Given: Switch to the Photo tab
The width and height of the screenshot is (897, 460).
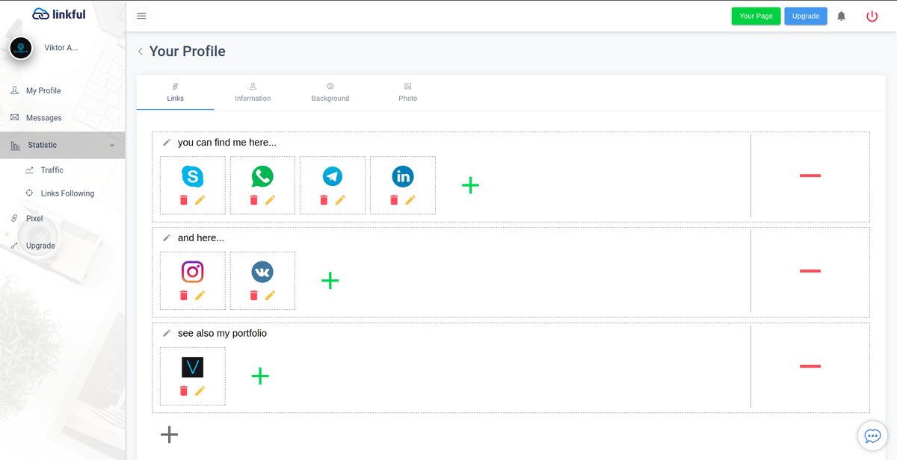Looking at the screenshot, I should [408, 93].
